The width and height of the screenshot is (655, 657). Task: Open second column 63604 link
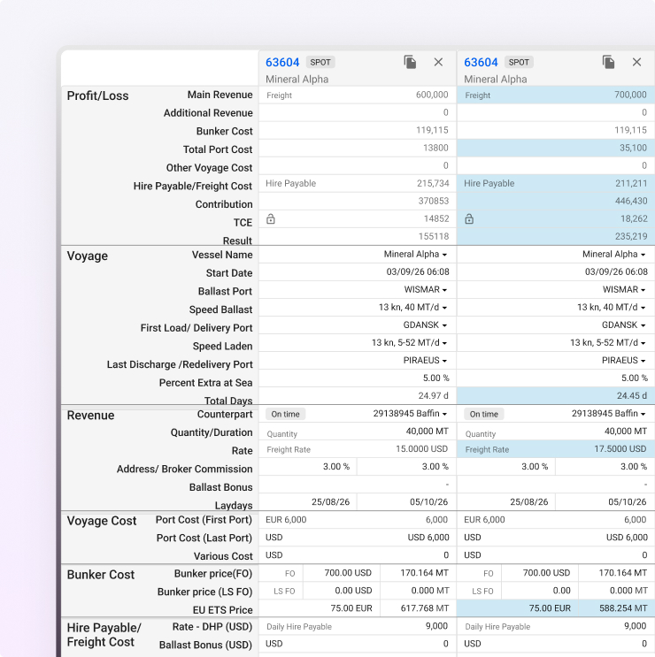pyautogui.click(x=481, y=63)
